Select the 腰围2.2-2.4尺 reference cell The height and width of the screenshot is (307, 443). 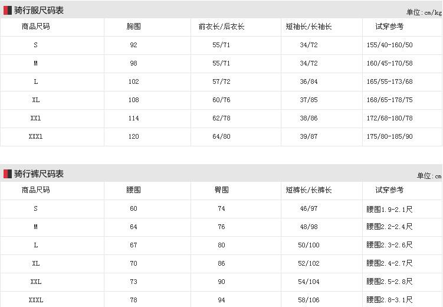pyautogui.click(x=389, y=227)
